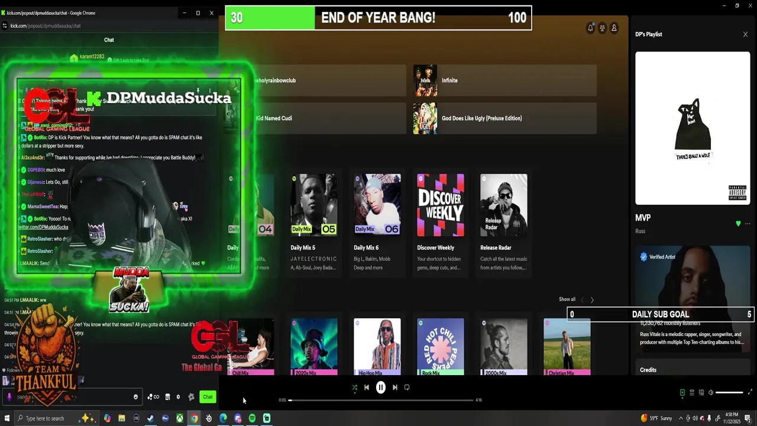Open Discover Weekly playlist card
This screenshot has width=757, height=426.
(x=441, y=222)
